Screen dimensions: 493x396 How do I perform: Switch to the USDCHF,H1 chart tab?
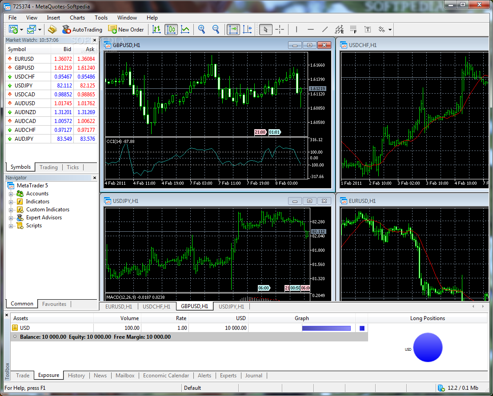click(156, 306)
